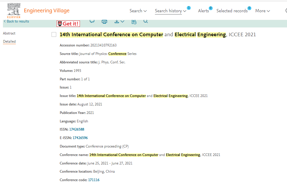
Task: Open the Alerts menu item
Action: (x=203, y=11)
